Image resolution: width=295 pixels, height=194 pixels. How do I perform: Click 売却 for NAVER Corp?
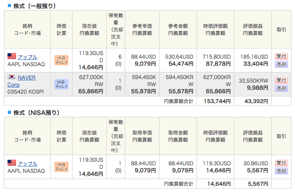coord(281,88)
